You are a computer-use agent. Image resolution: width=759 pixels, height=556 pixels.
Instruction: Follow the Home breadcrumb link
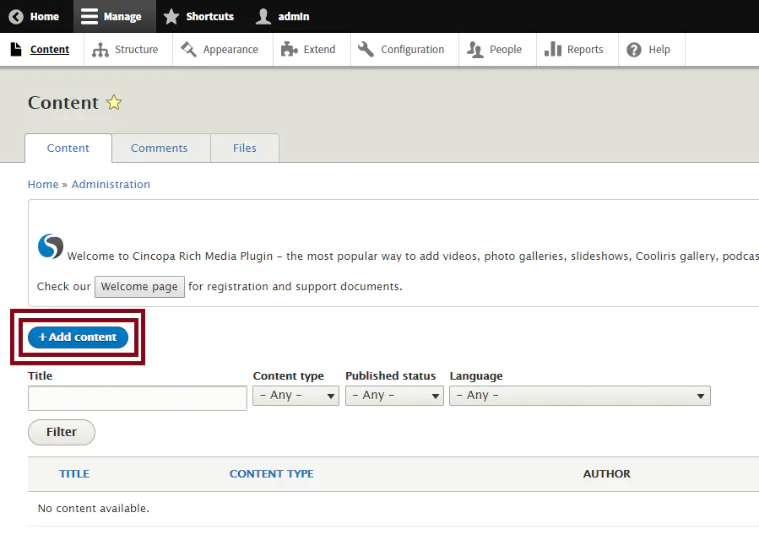pos(43,185)
